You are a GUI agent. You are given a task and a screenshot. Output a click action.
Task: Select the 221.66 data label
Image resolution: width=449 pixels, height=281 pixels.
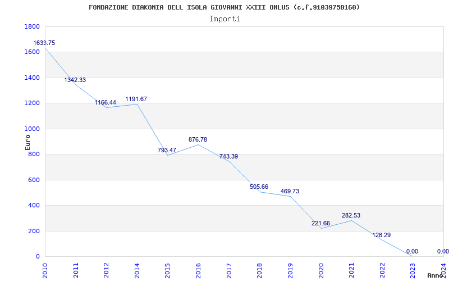click(320, 223)
